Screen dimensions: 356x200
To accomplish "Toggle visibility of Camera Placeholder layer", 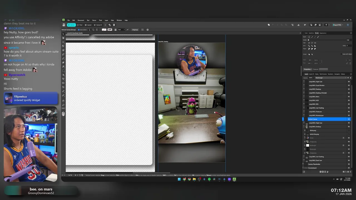I will 349,164.
